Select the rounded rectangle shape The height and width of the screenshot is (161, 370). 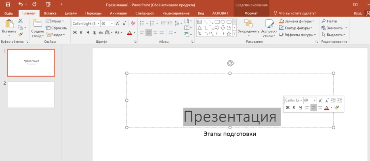point(229,22)
